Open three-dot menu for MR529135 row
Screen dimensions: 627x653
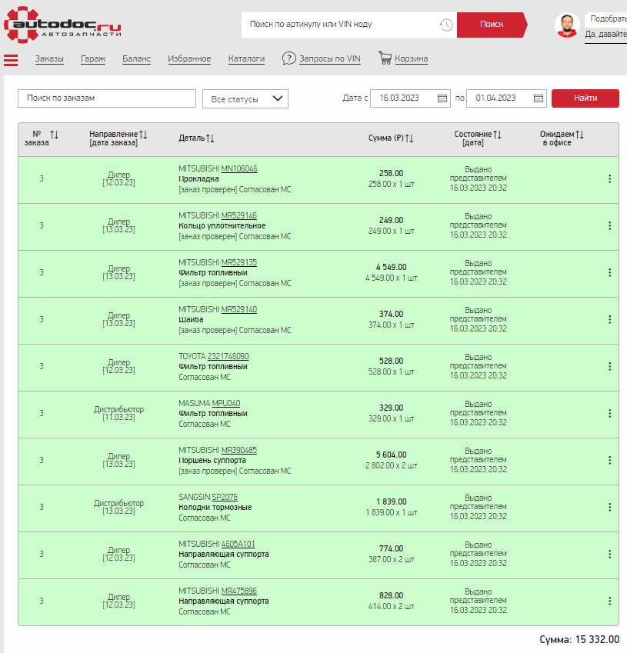[609, 273]
